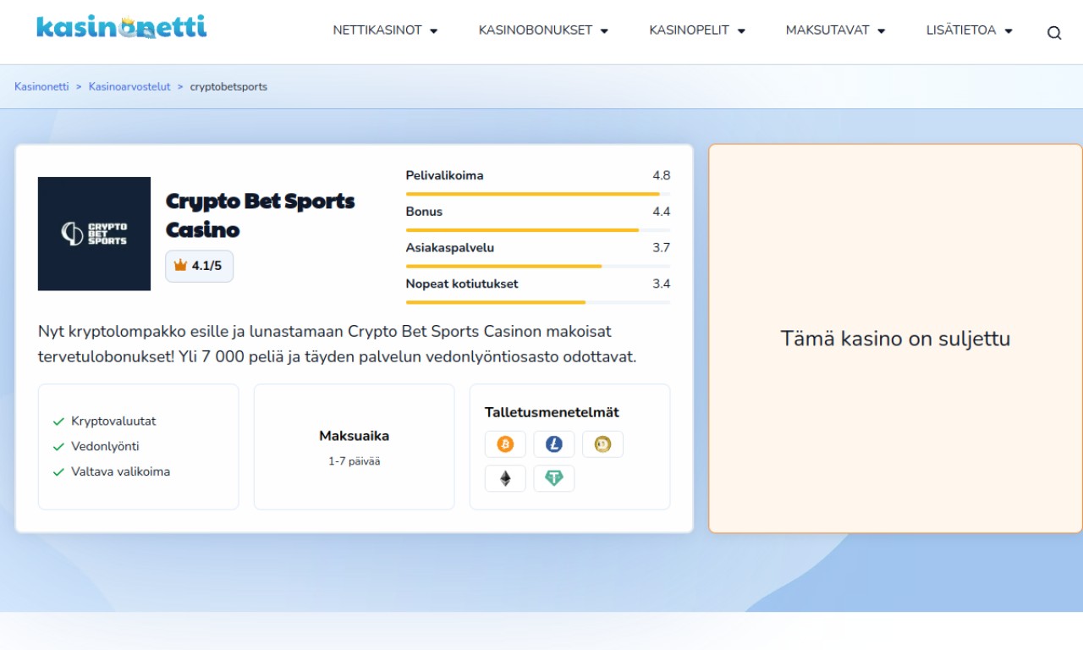
Task: Click the 1-7 päivää text
Action: (354, 461)
